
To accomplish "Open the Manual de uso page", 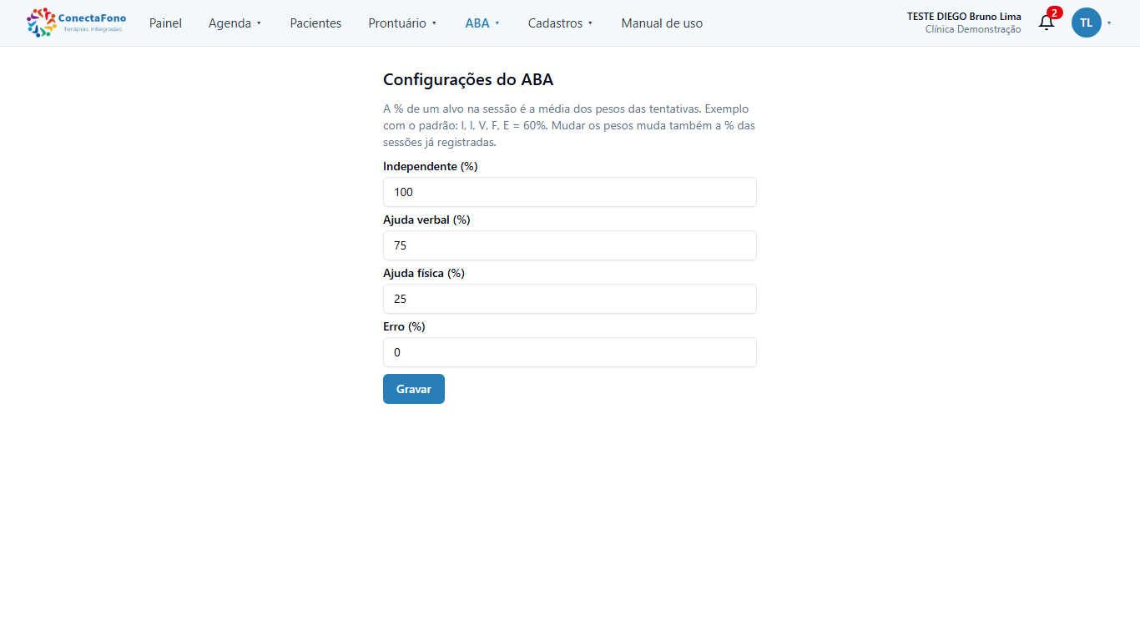I will coord(662,23).
